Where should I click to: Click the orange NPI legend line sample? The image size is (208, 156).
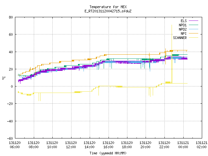[193, 33]
